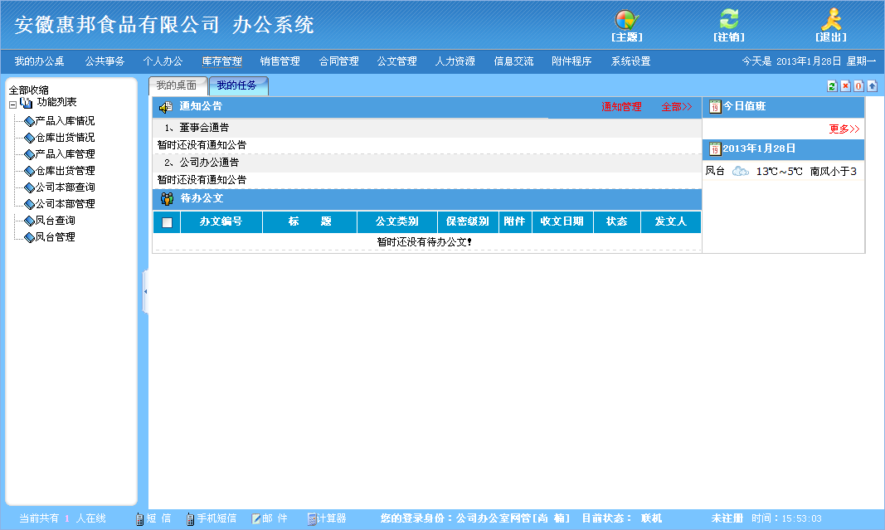Screen dimensions: 885x530
Task: Launch the 计算器 calculator from the bottom bar
Action: coord(331,518)
